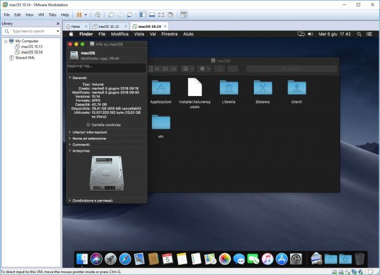Click the volume icon in macOS menu bar
The height and width of the screenshot is (275, 380).
310,34
